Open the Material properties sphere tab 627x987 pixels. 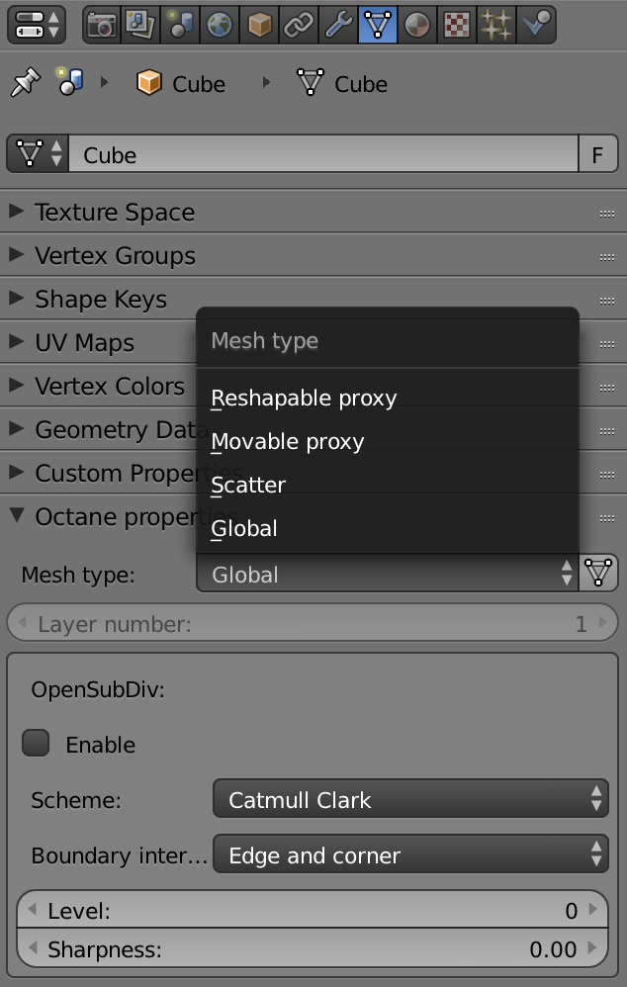click(417, 25)
